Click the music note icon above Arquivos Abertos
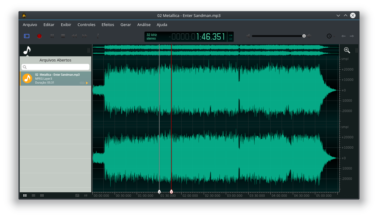Image resolution: width=378 pixels, height=218 pixels. (27, 50)
